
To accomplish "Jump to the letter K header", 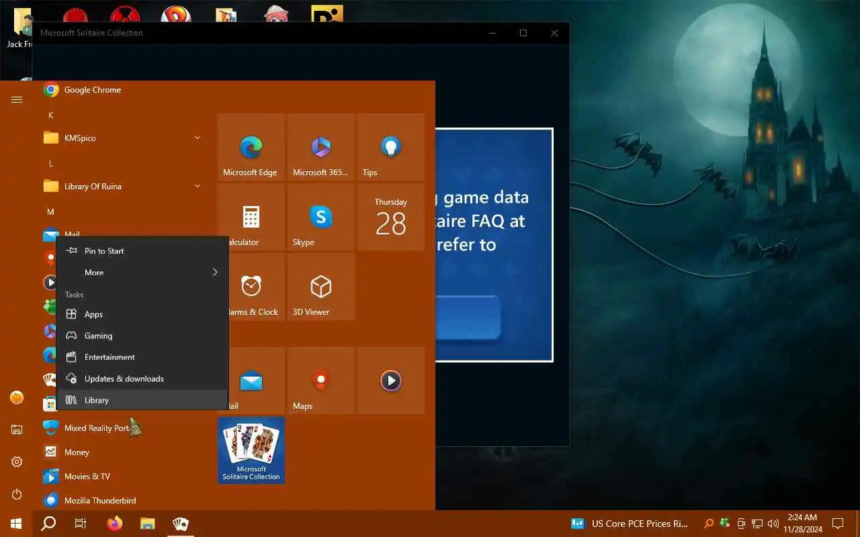I will (x=50, y=115).
